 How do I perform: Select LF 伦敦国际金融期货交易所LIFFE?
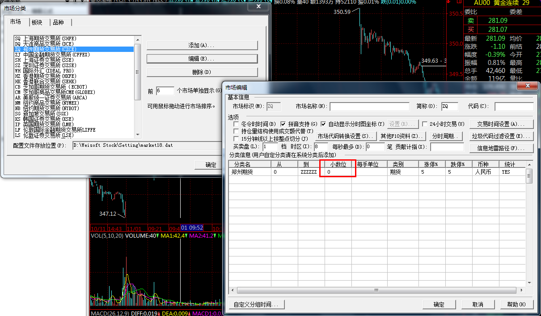click(x=74, y=130)
